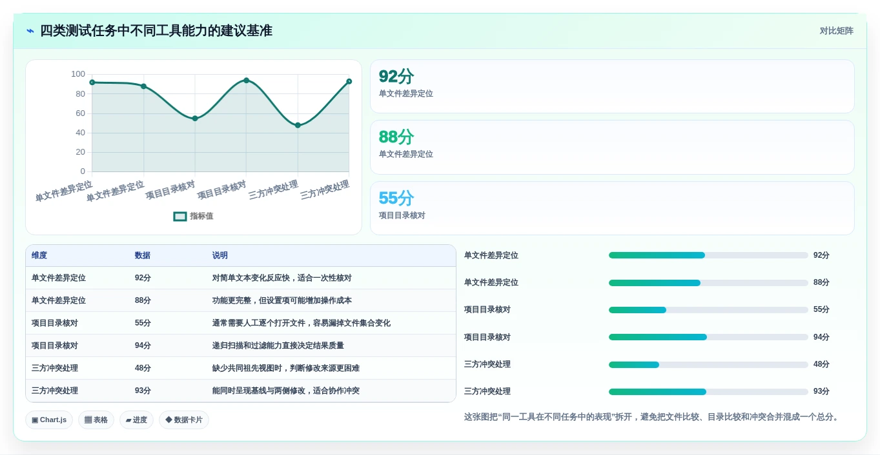Click the footer note starting 这张图把
The image size is (880, 455).
tap(653, 418)
